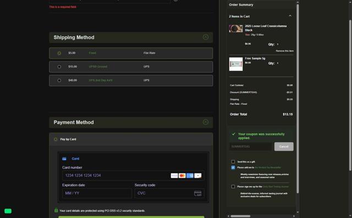Screen dimensions: 352x218
Task: Click the summary scroll-down arrow
Action: pos(298,212)
